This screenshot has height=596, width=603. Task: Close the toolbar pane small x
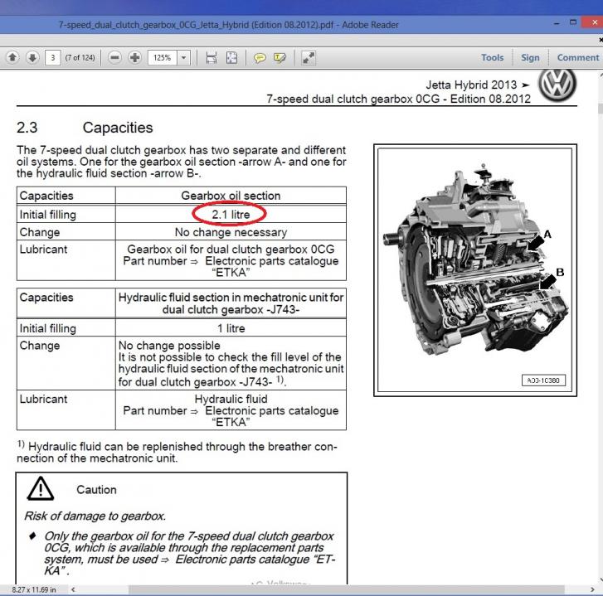(601, 40)
